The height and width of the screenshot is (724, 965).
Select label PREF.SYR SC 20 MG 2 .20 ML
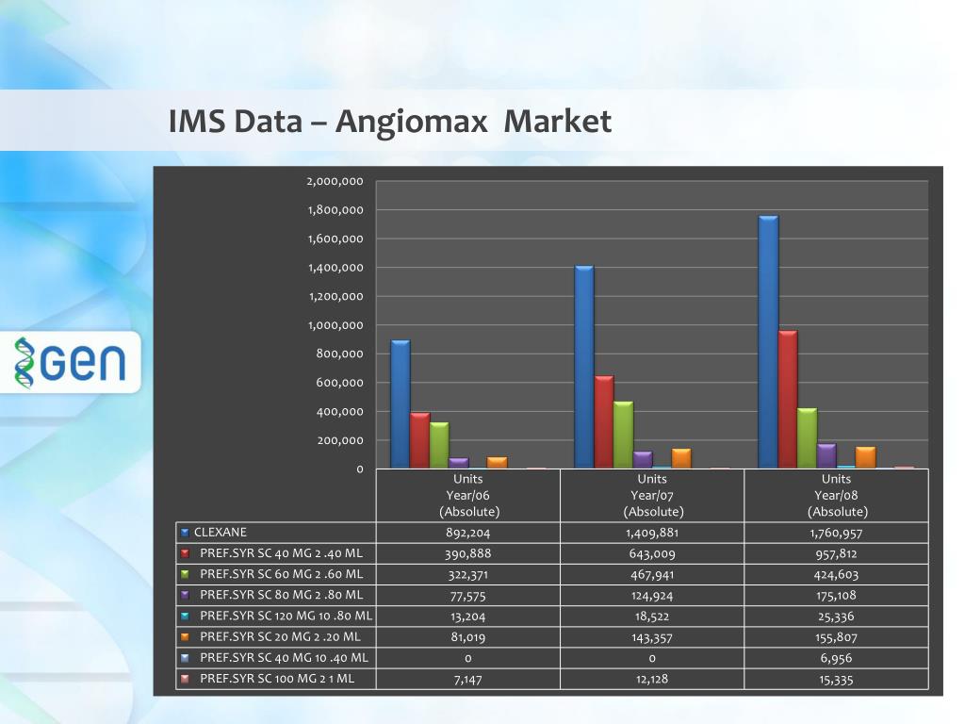pyautogui.click(x=280, y=637)
